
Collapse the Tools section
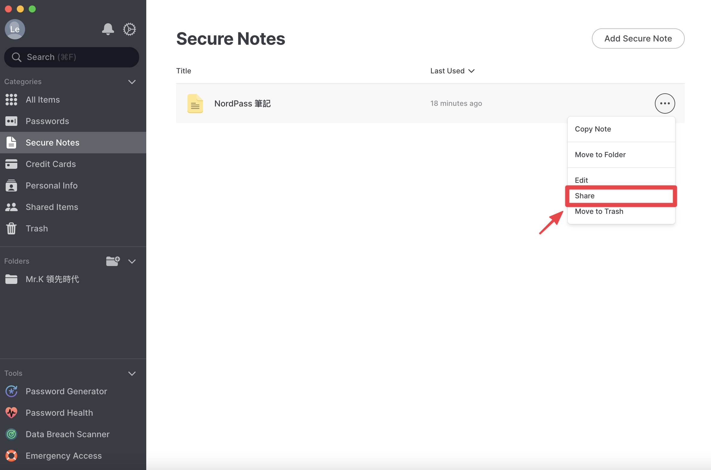point(132,373)
